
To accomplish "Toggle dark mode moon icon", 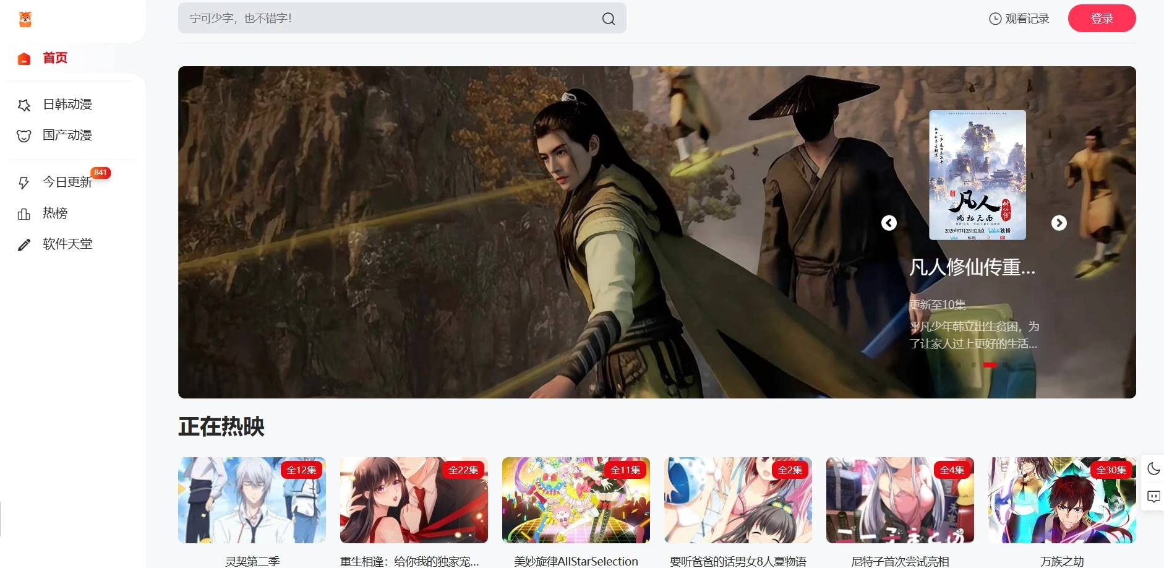I will coord(1153,469).
